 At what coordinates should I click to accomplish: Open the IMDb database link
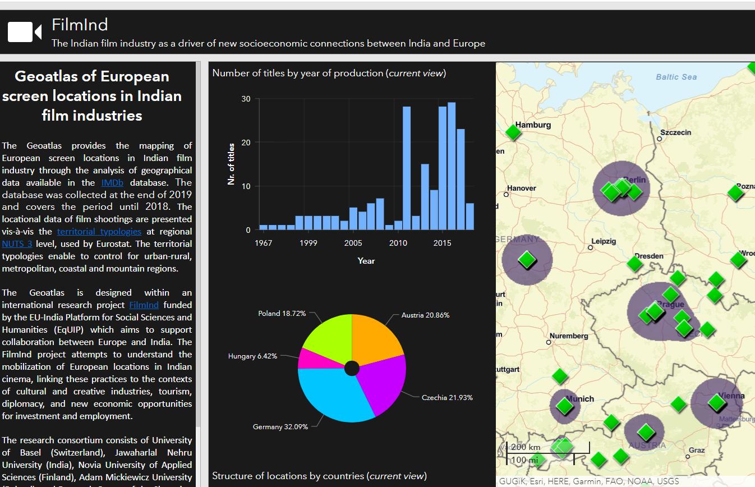click(x=112, y=182)
